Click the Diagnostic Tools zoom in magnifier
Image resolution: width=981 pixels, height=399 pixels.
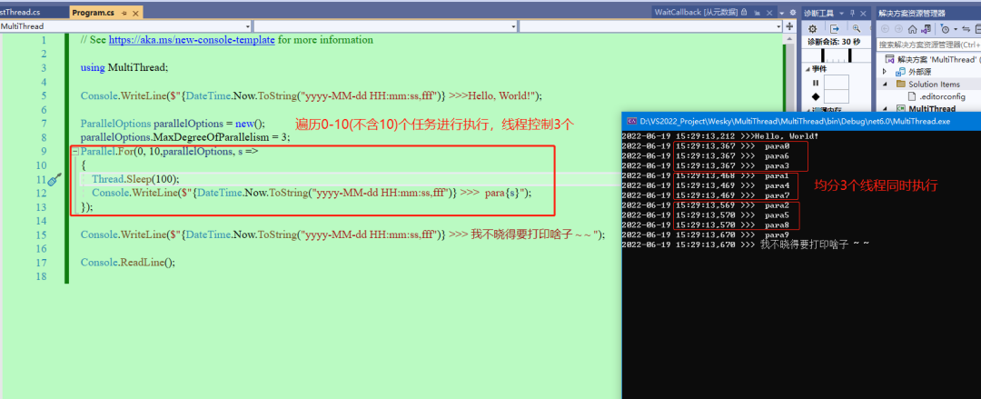pyautogui.click(x=855, y=29)
